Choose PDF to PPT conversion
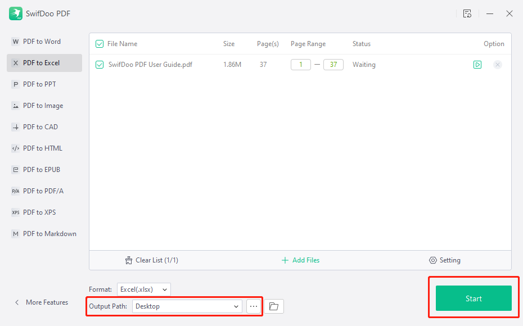The width and height of the screenshot is (523, 326). 44,84
